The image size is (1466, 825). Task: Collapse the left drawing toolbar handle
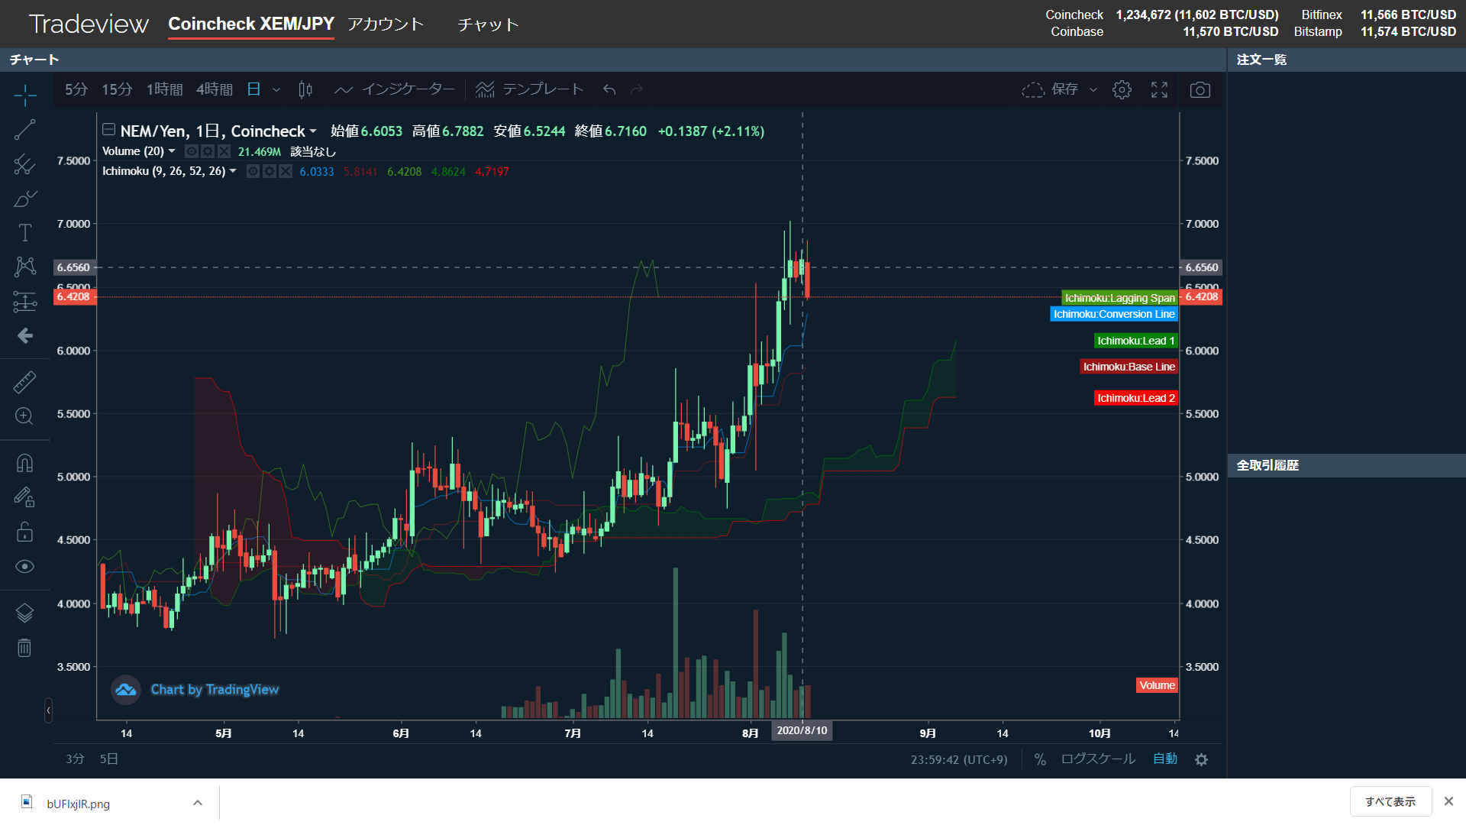48,710
